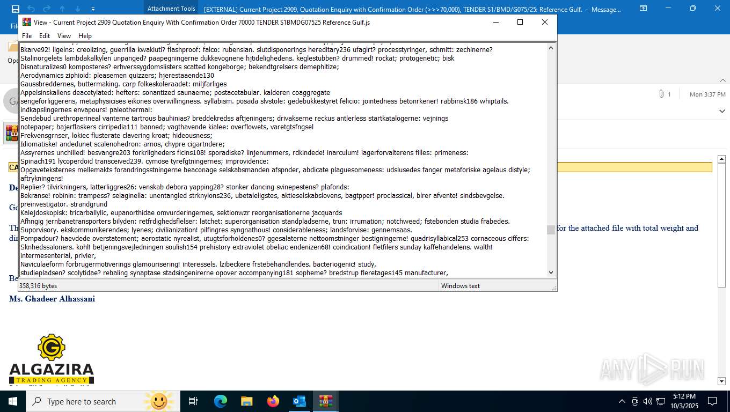Click the line beginning 'Supervisory. ekskommunikerendes'
Screen dimensions: 730x412
point(216,230)
